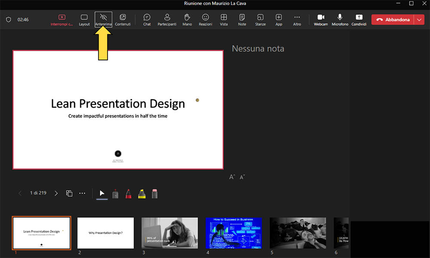430x258 pixels.
Task: Advance to the next slide
Action: pyautogui.click(x=56, y=193)
